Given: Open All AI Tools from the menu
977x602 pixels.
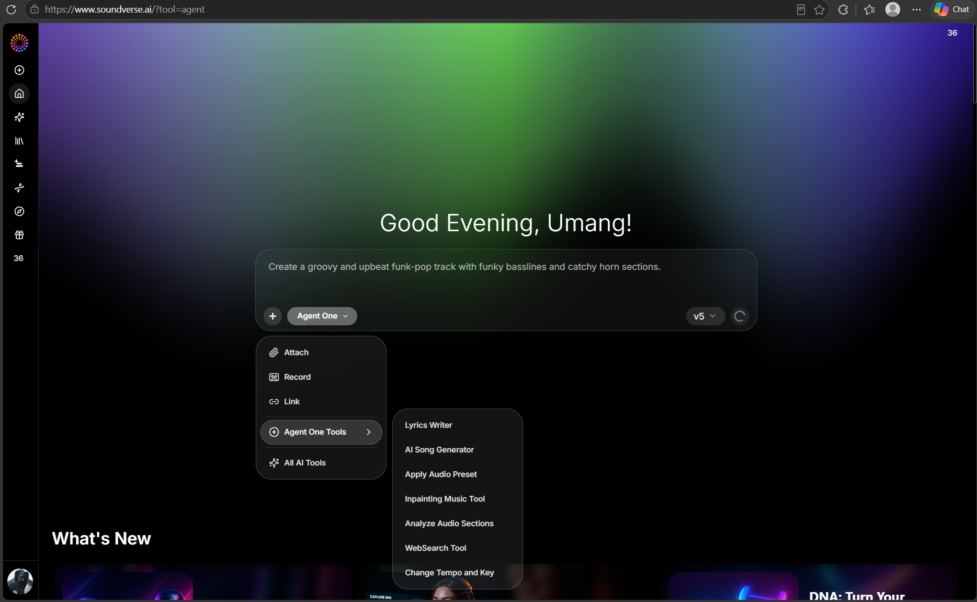Looking at the screenshot, I should tap(321, 463).
